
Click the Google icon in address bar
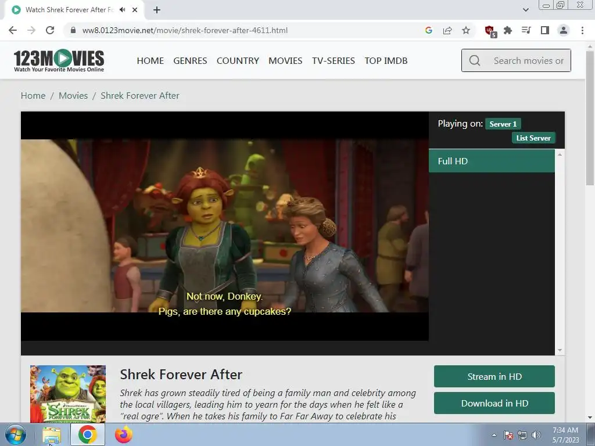pyautogui.click(x=429, y=30)
